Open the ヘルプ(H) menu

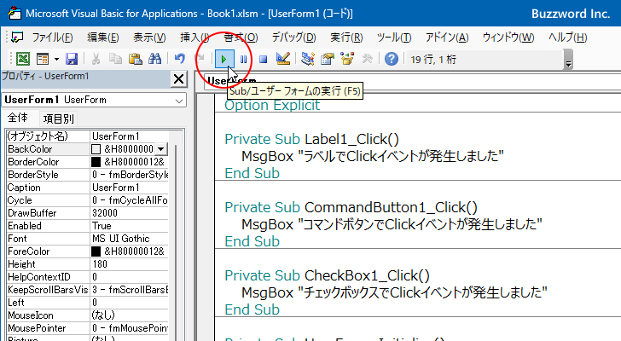tap(567, 38)
